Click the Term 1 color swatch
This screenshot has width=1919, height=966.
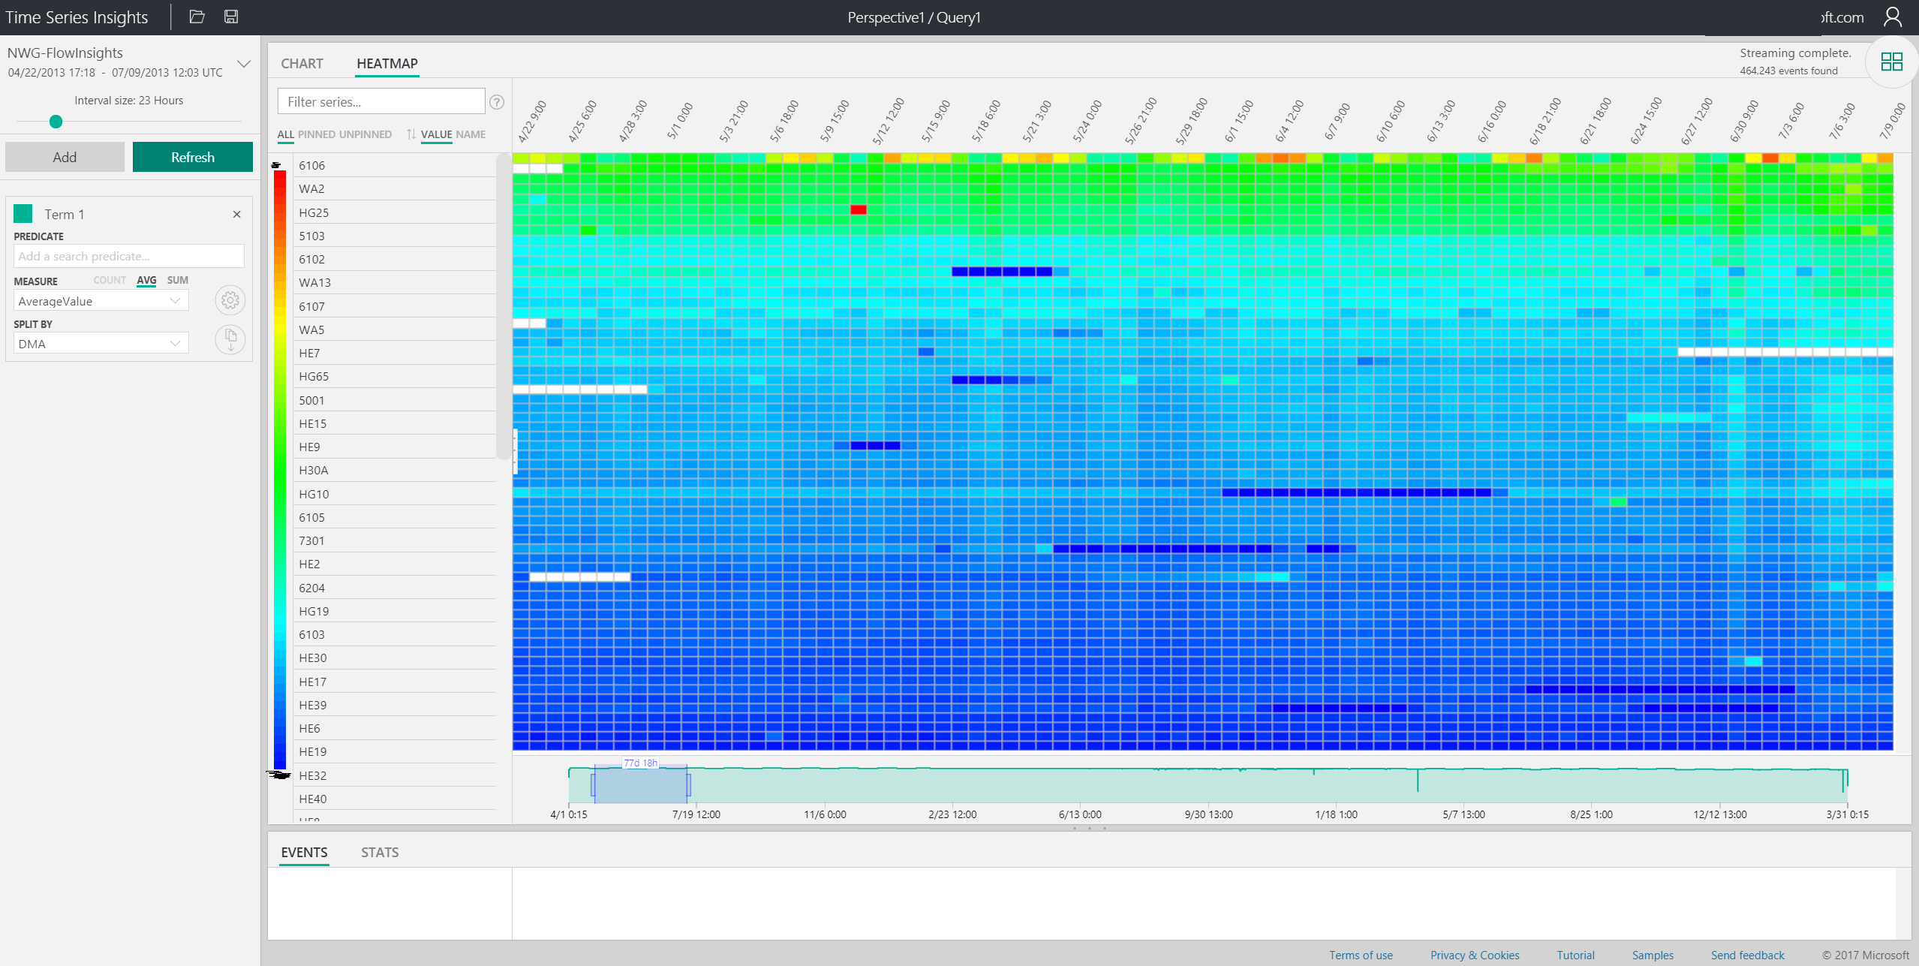pyautogui.click(x=23, y=214)
